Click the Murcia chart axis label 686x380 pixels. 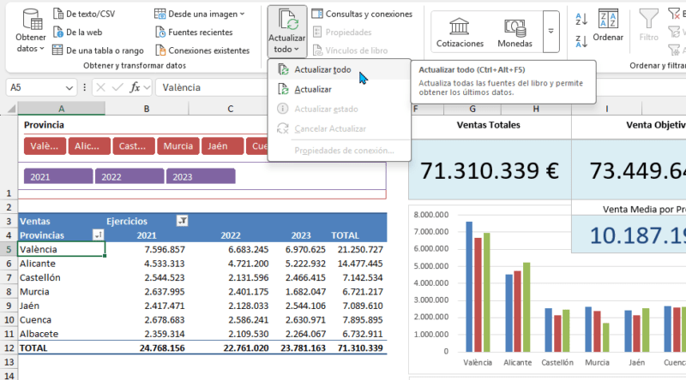coord(597,363)
